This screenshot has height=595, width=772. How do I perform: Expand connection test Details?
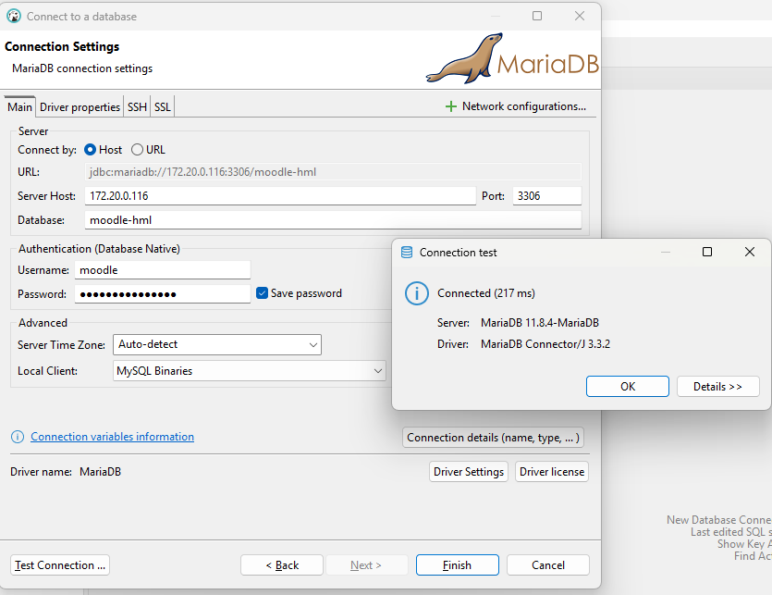coord(717,387)
